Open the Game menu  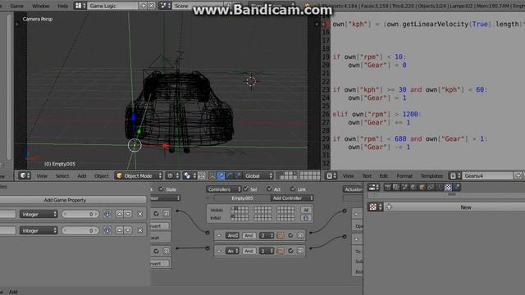pos(16,6)
